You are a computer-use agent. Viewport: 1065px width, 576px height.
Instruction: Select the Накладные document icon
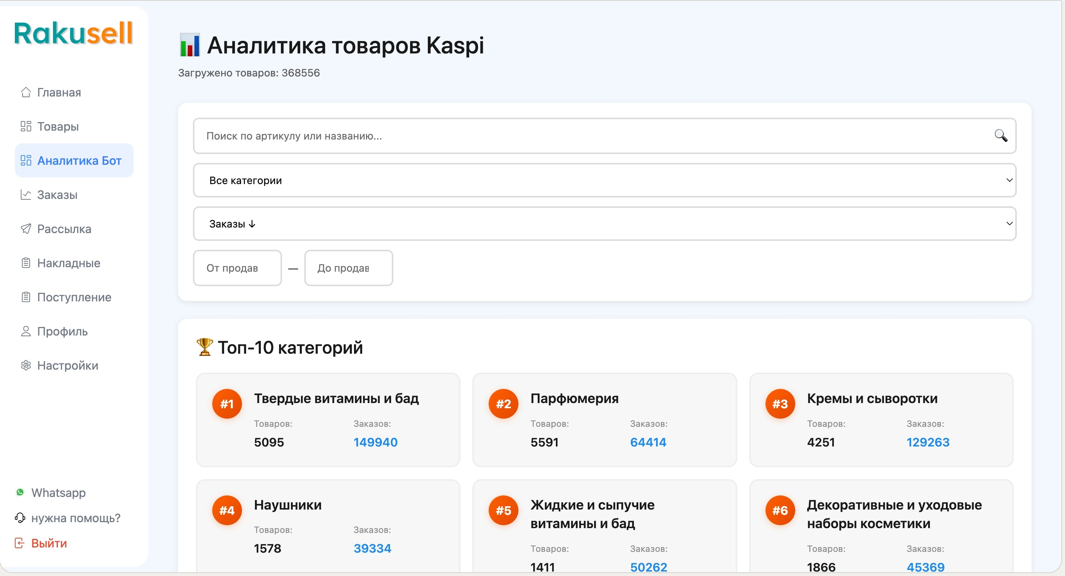[x=26, y=263]
